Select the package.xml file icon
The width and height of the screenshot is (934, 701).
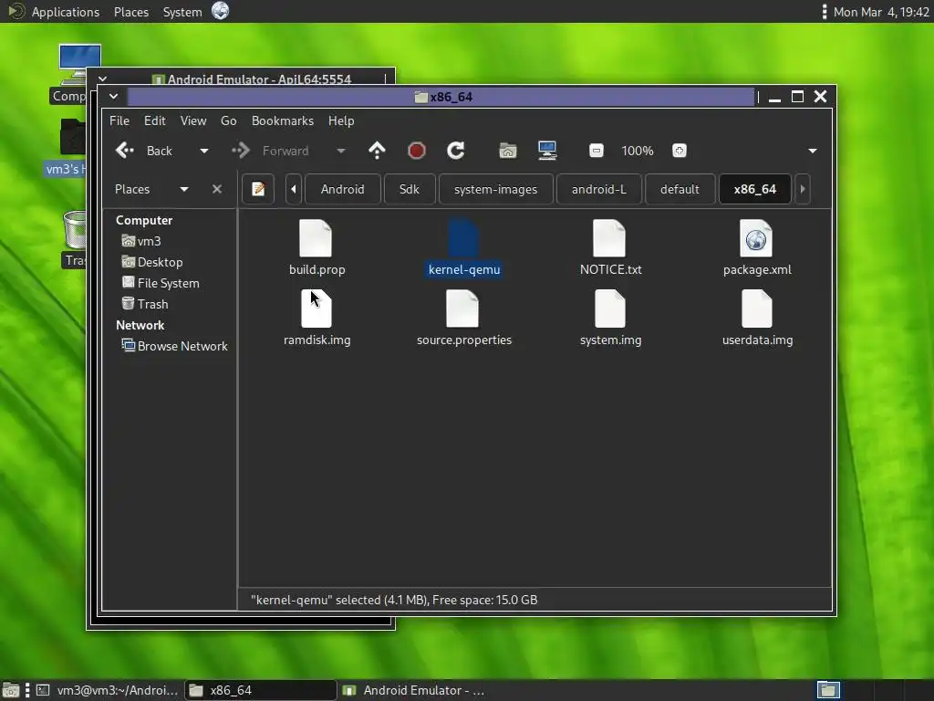coord(756,238)
